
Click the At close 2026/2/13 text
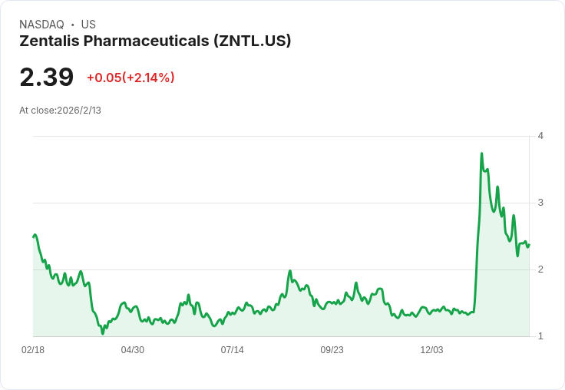point(60,111)
